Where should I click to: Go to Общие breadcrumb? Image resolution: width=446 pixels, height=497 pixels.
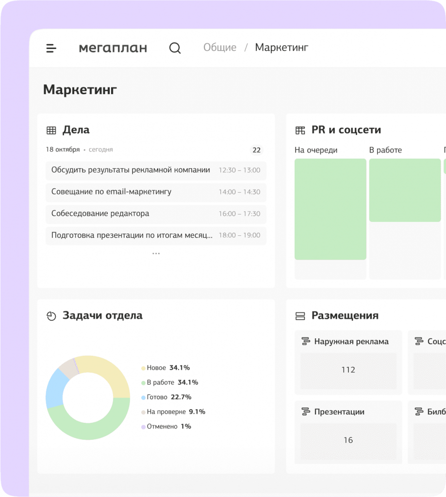pos(220,48)
